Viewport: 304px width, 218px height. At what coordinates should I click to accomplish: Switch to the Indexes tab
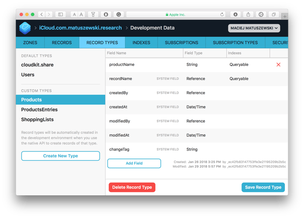coord(142,42)
